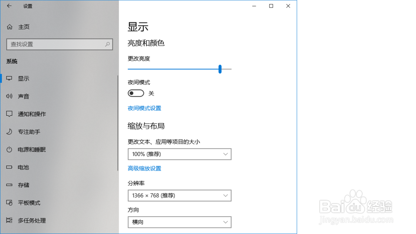This screenshot has height=234, width=416.
Task: Click the multitasking icon for 多任务处理
Action: click(9, 220)
